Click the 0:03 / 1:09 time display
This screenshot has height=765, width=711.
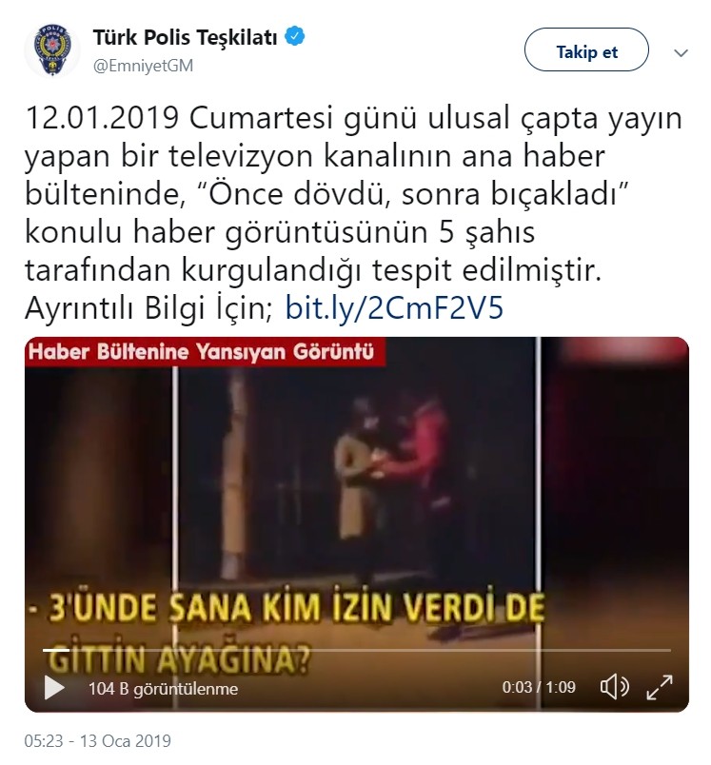click(x=539, y=687)
